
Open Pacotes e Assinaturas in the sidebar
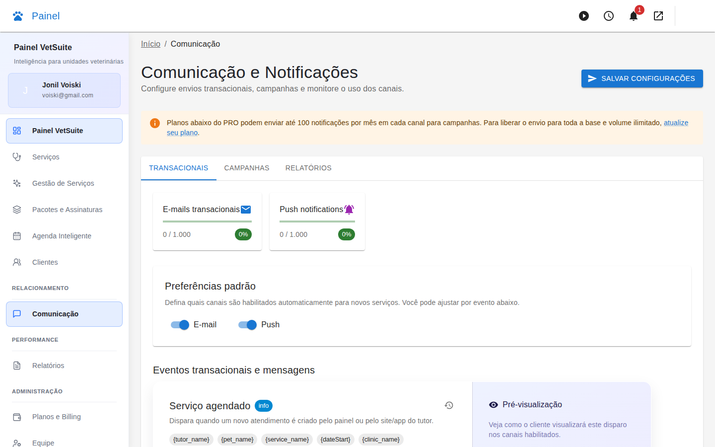click(x=64, y=210)
